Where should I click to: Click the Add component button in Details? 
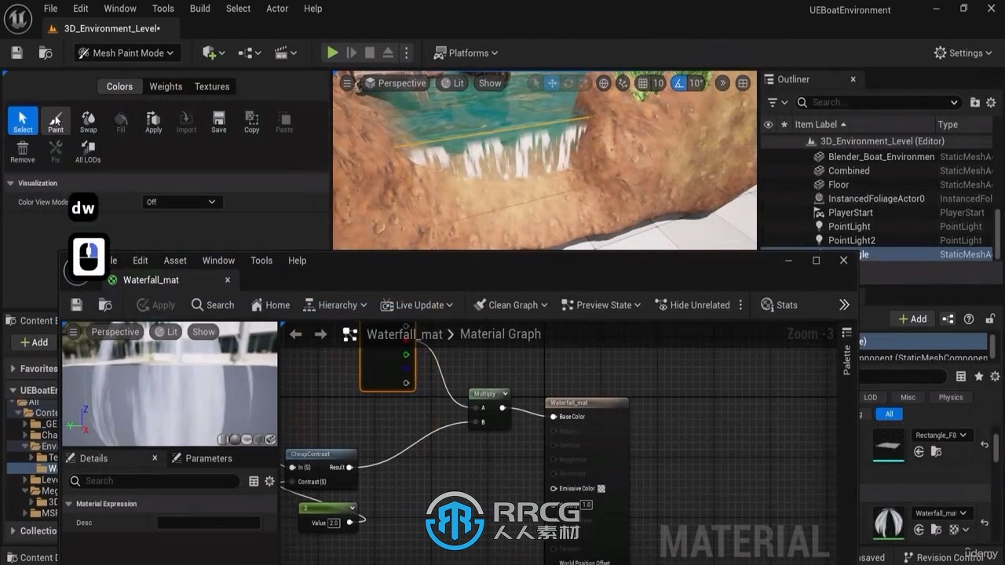point(913,319)
